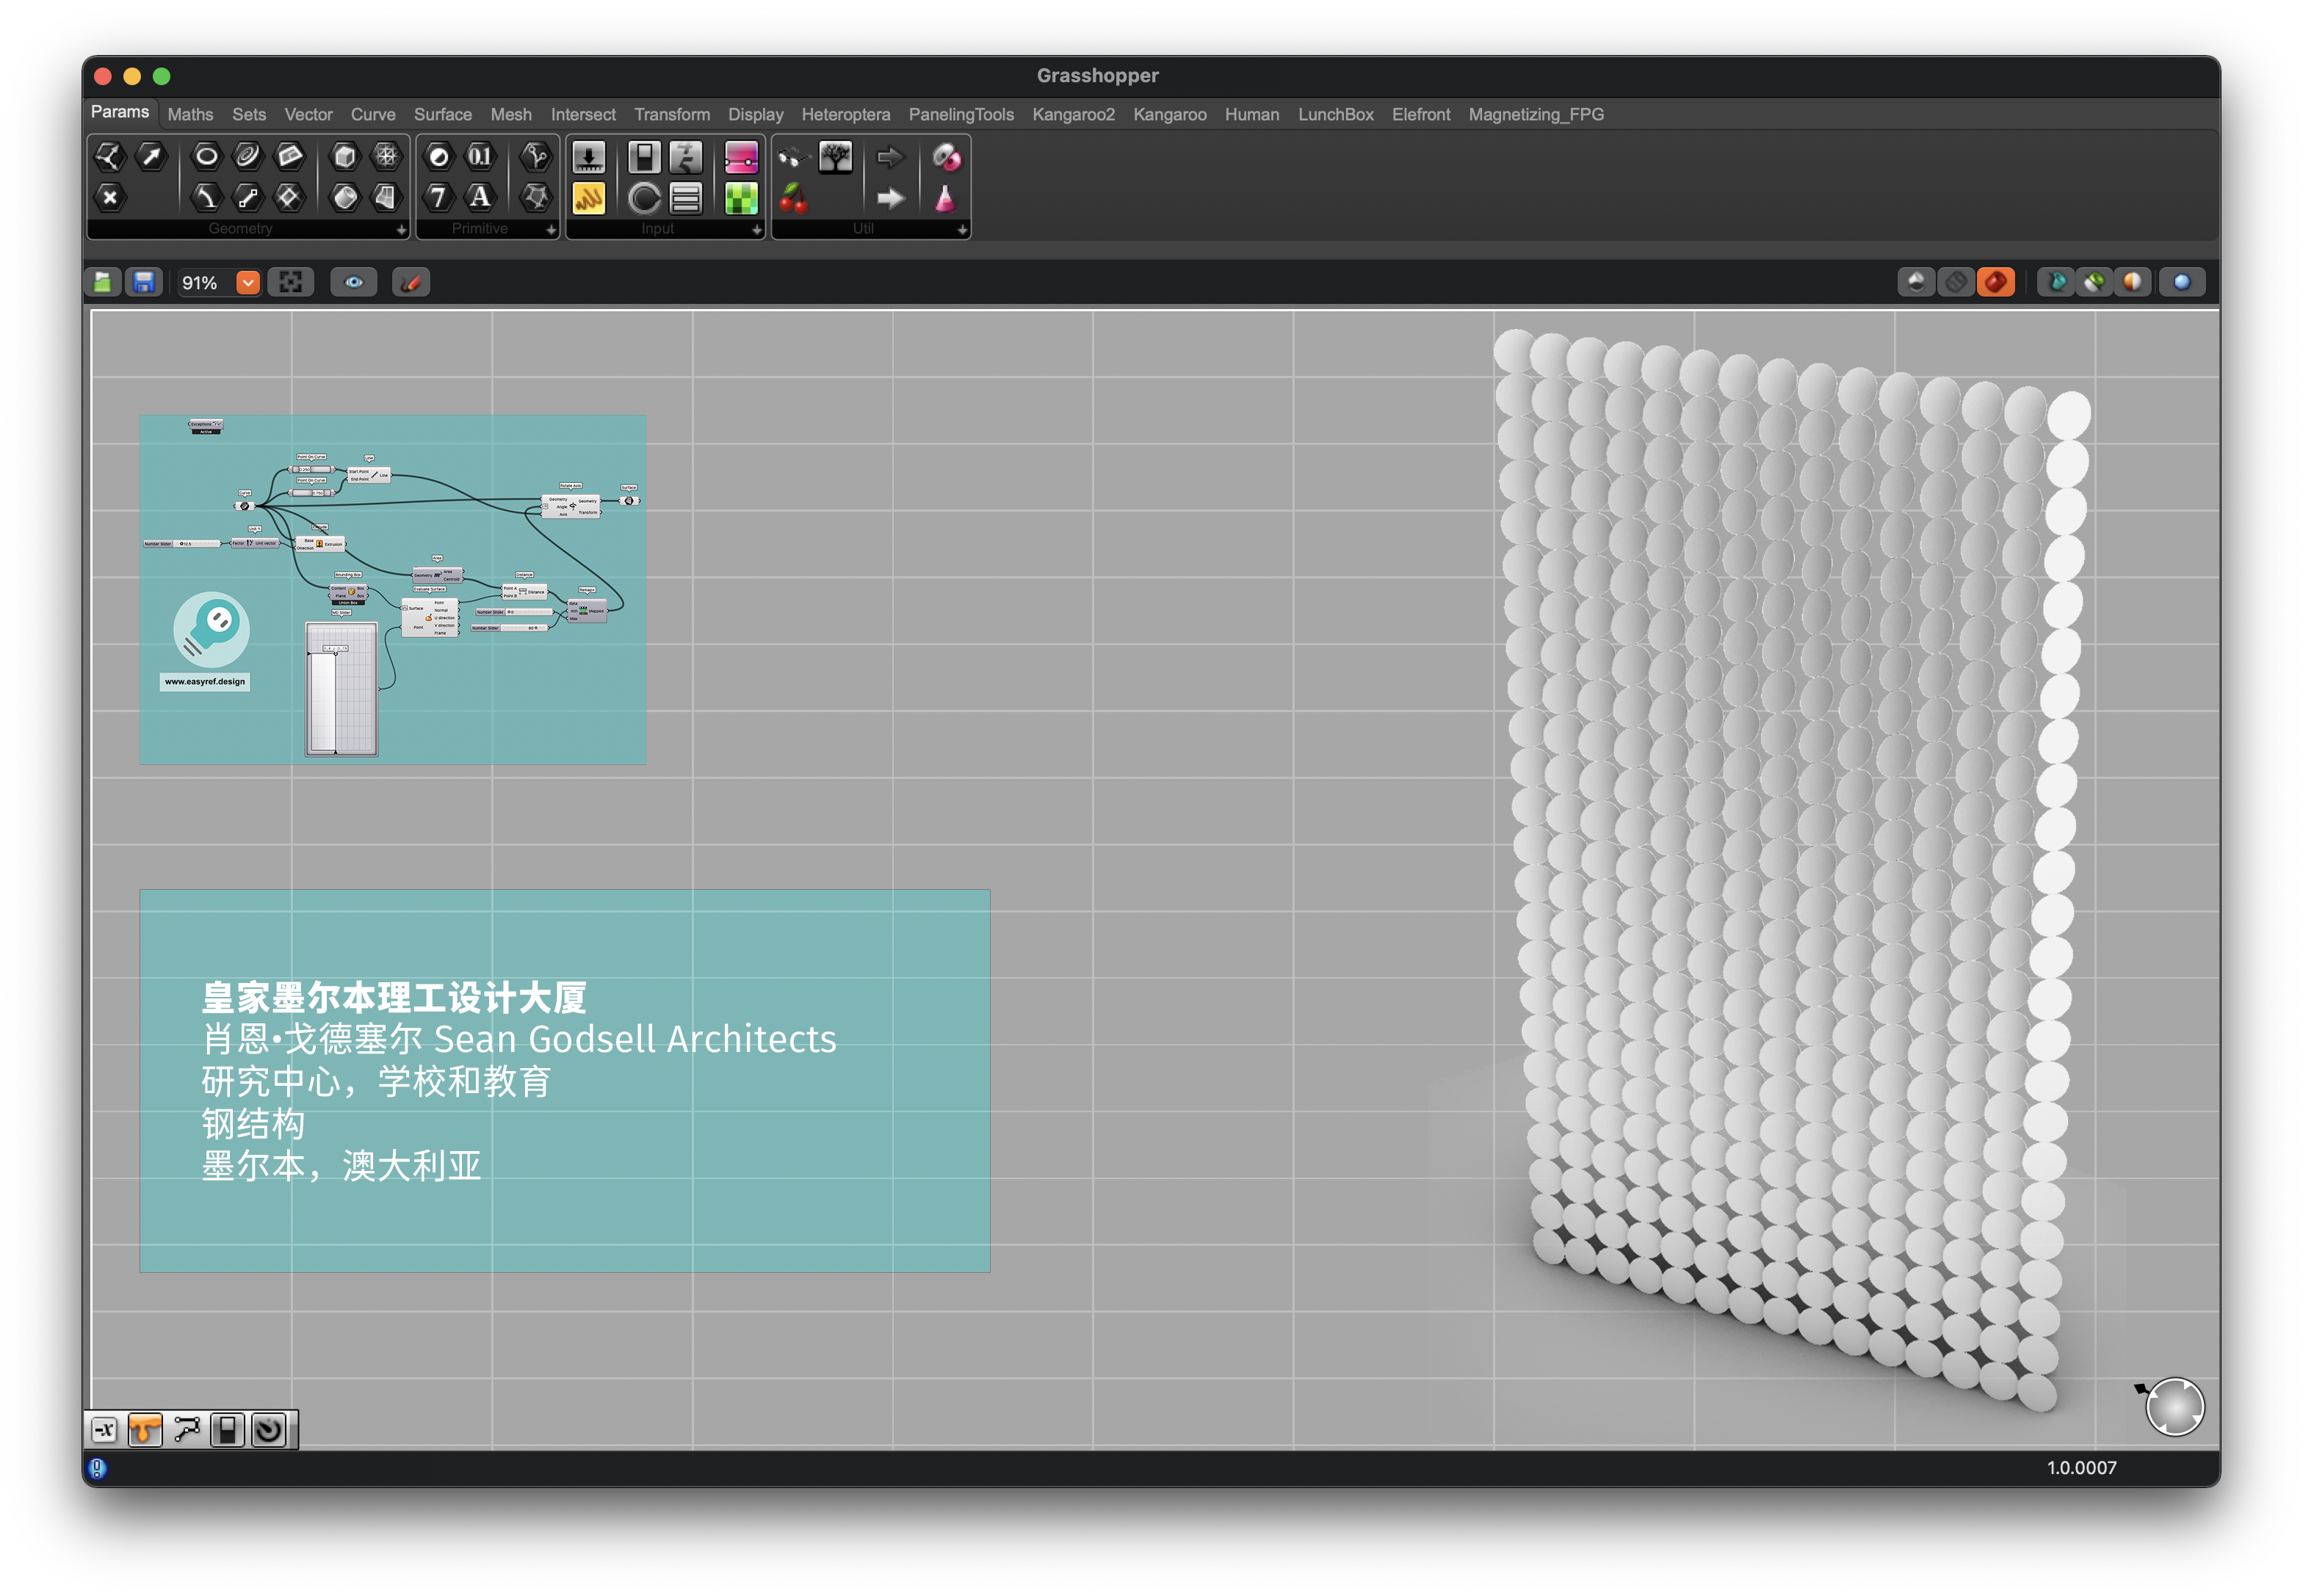
Task: Click the MD slider panel on canvas
Action: (x=341, y=690)
